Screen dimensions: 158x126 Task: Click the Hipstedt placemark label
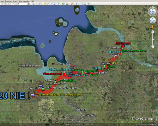click(x=102, y=73)
